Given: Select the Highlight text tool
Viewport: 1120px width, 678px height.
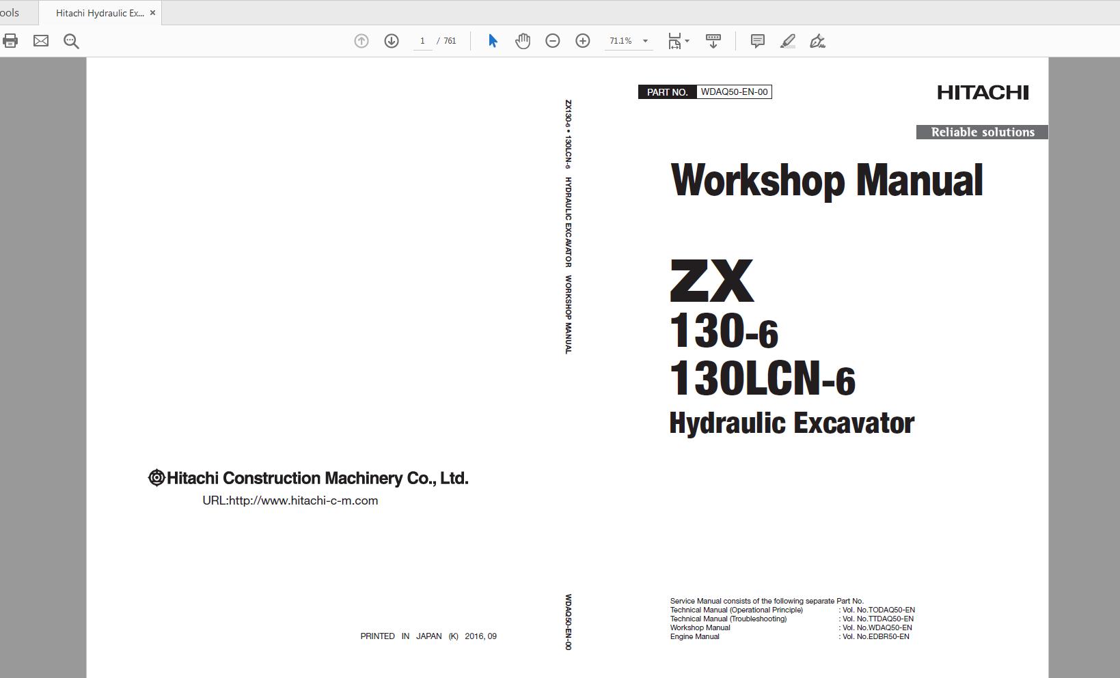Looking at the screenshot, I should click(x=788, y=41).
